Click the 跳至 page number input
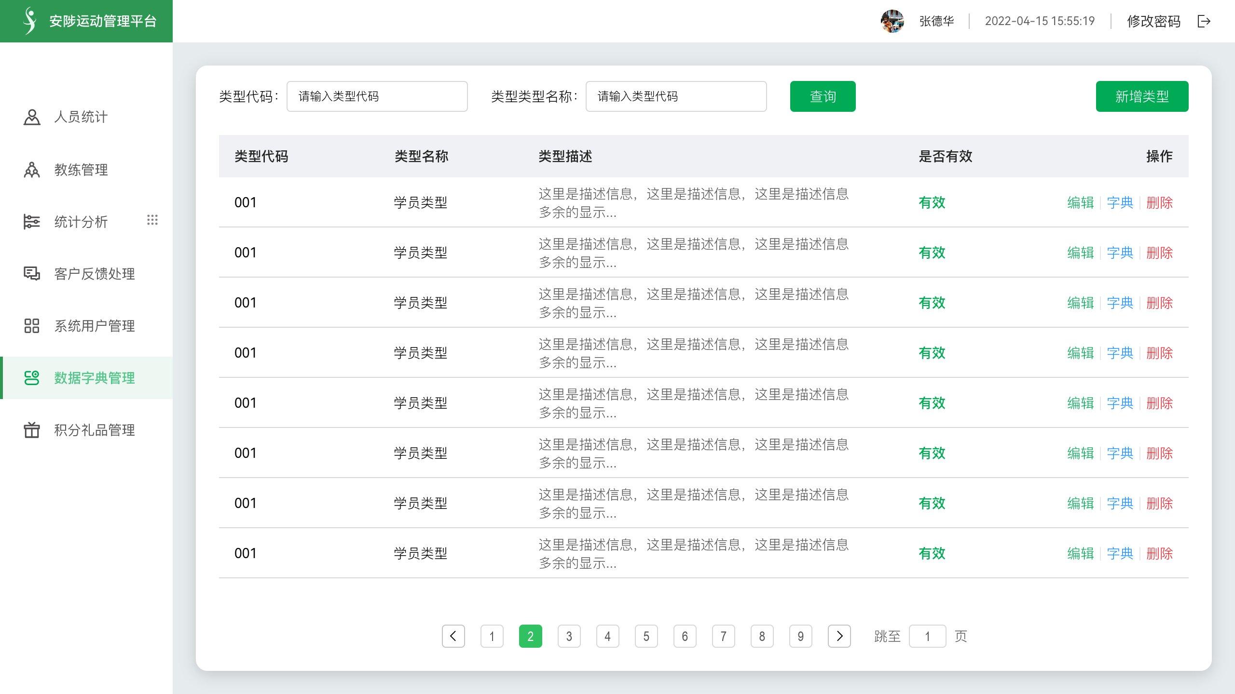Image resolution: width=1235 pixels, height=694 pixels. [x=927, y=636]
